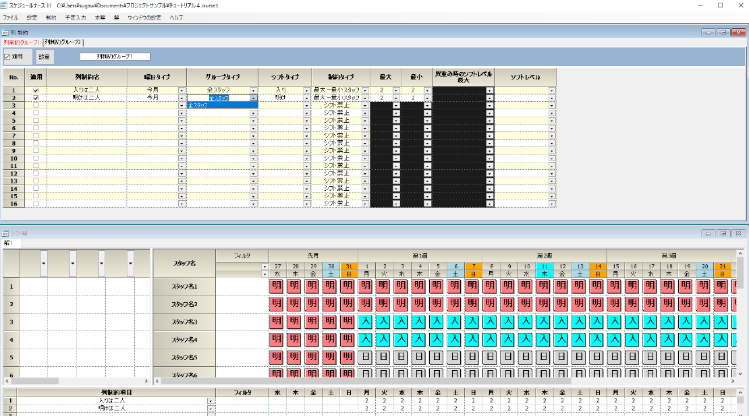Click the スタッフ名 header in shift table
Viewport: 749px width, 416px height.
(x=184, y=264)
